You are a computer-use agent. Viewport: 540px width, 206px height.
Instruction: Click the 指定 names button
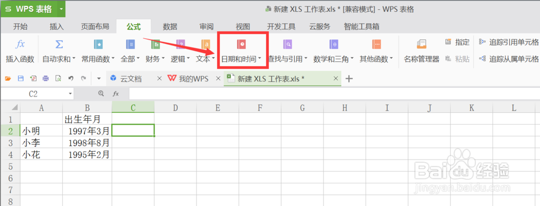(x=457, y=42)
